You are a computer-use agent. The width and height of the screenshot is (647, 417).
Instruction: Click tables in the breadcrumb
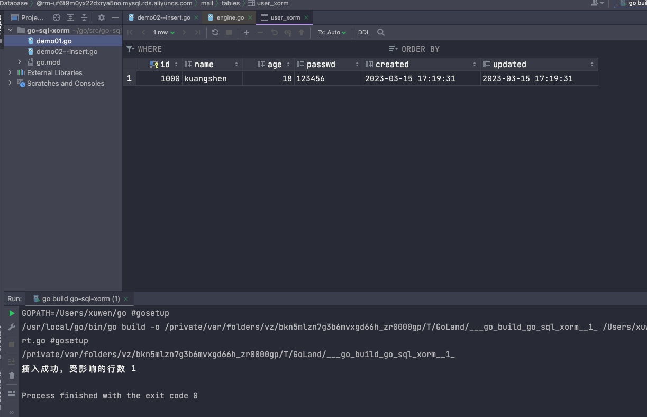231,3
